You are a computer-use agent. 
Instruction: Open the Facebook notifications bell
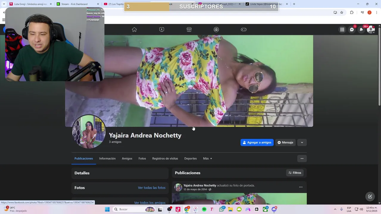tap(361, 29)
